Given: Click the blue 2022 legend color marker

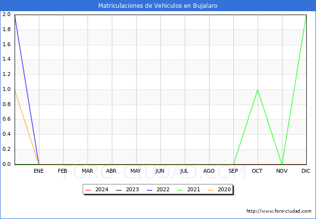Looking at the screenshot, I should (150, 190).
